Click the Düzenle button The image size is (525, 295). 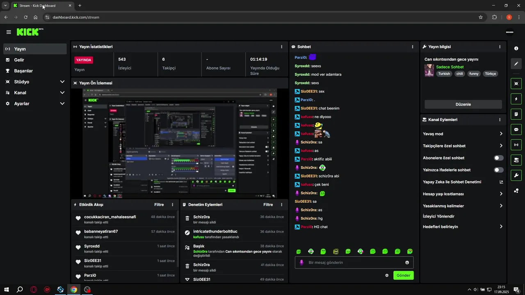(463, 104)
